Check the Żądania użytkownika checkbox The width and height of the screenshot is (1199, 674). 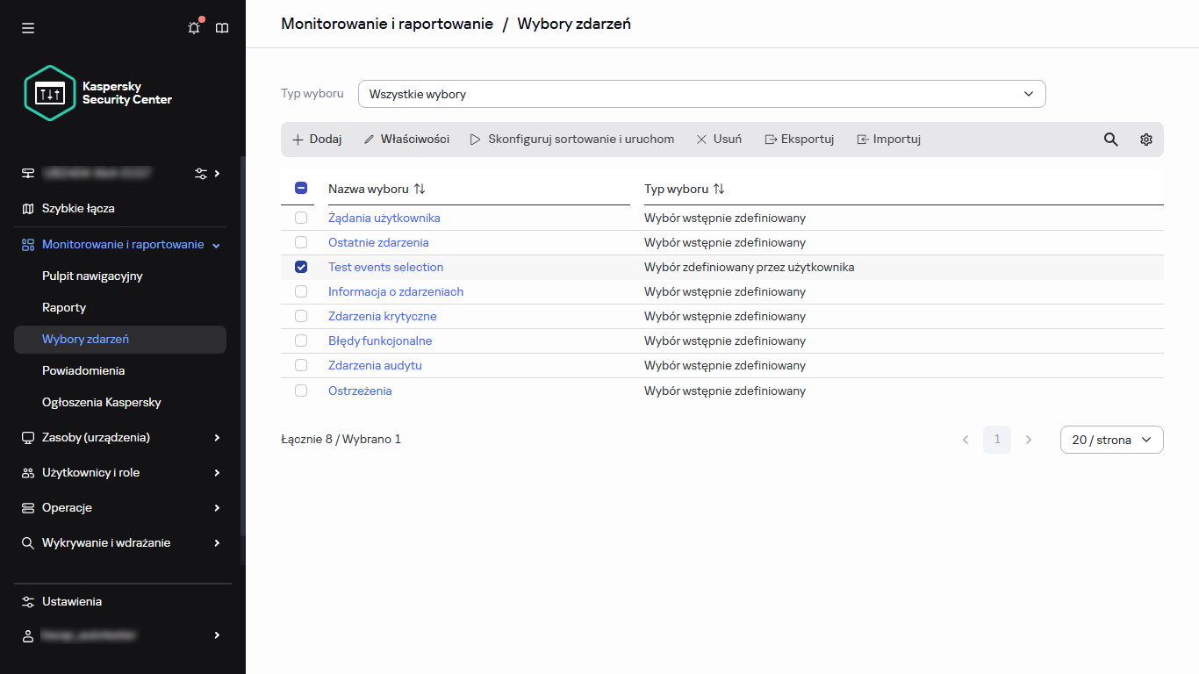click(x=301, y=218)
